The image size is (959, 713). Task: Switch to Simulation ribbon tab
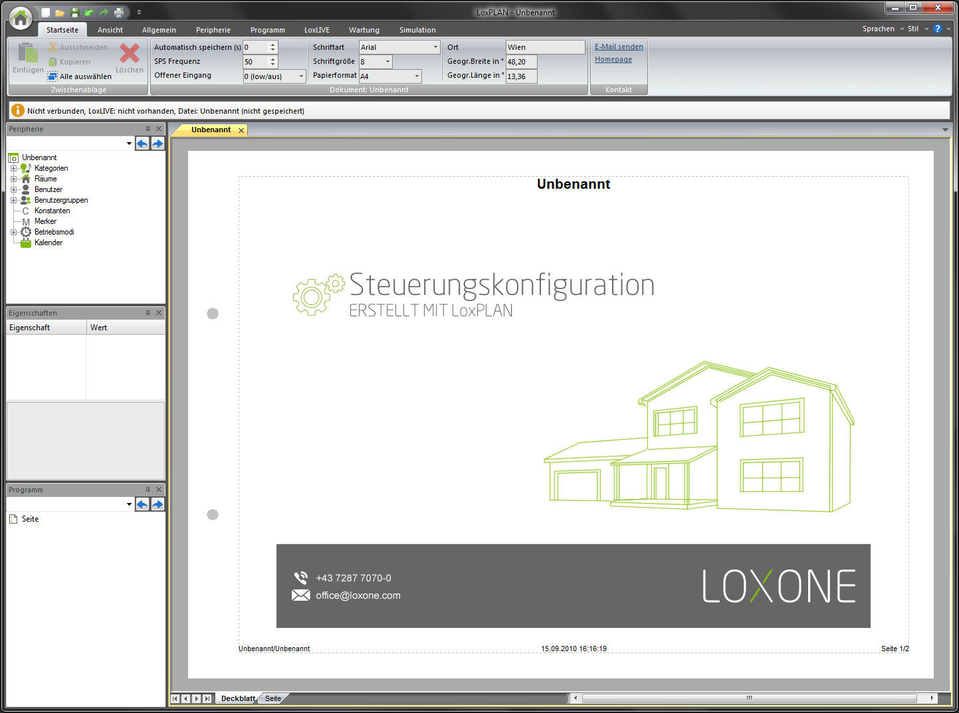(417, 30)
